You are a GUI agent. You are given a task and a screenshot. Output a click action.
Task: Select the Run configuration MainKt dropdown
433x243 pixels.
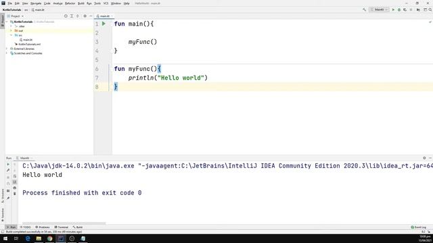tap(379, 9)
